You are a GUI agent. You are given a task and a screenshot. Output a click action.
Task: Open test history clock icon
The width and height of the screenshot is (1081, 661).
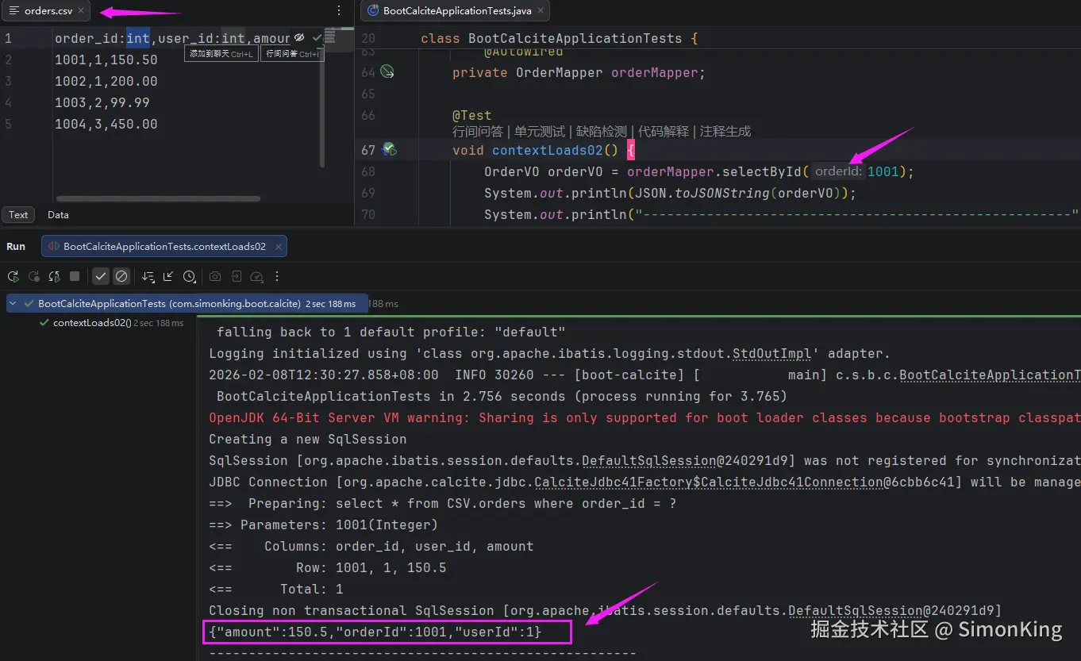(189, 277)
